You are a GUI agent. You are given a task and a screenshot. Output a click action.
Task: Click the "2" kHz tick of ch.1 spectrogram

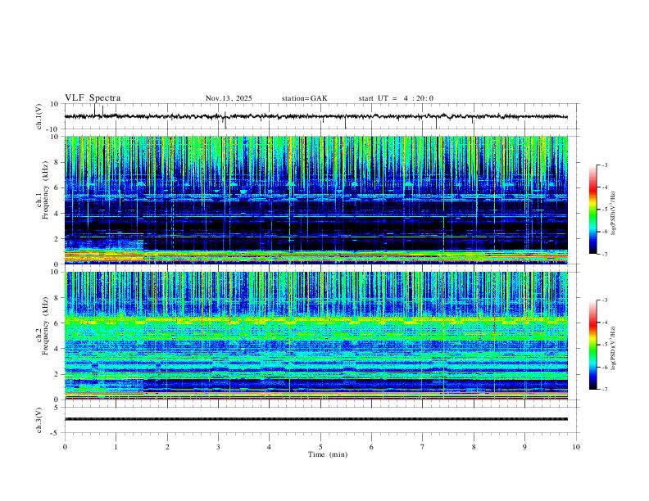point(57,239)
